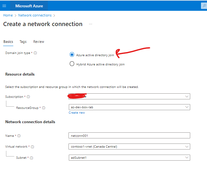Click the Create new resource group link
This screenshot has height=180, width=207.
(x=77, y=113)
